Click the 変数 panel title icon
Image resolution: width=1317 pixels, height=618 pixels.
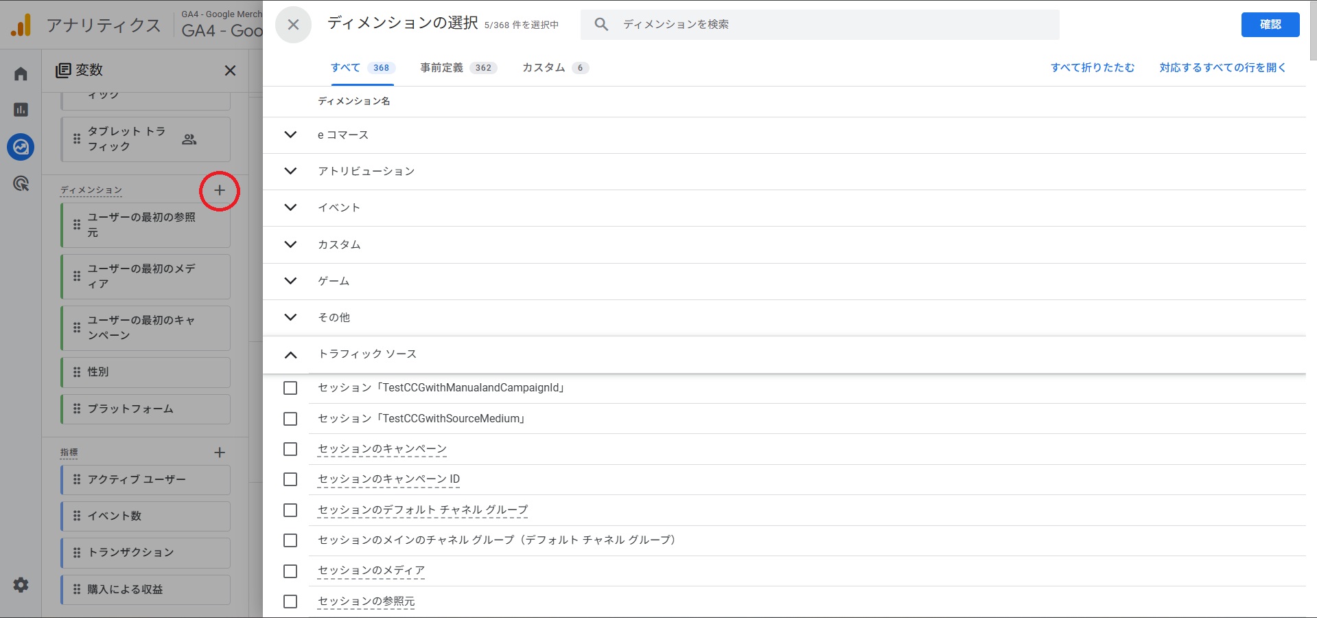(x=63, y=70)
